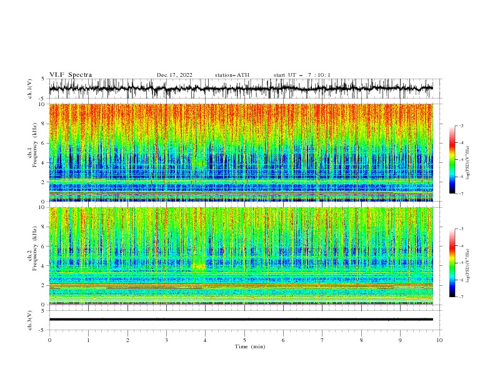The height and width of the screenshot is (382, 495).
Task: Click time axis tick label "10"
Action: (x=439, y=340)
